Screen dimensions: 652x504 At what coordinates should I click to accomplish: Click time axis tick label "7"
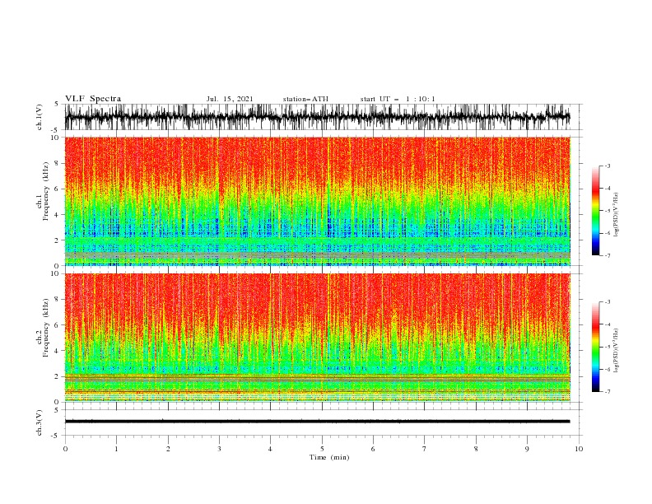[x=425, y=449]
